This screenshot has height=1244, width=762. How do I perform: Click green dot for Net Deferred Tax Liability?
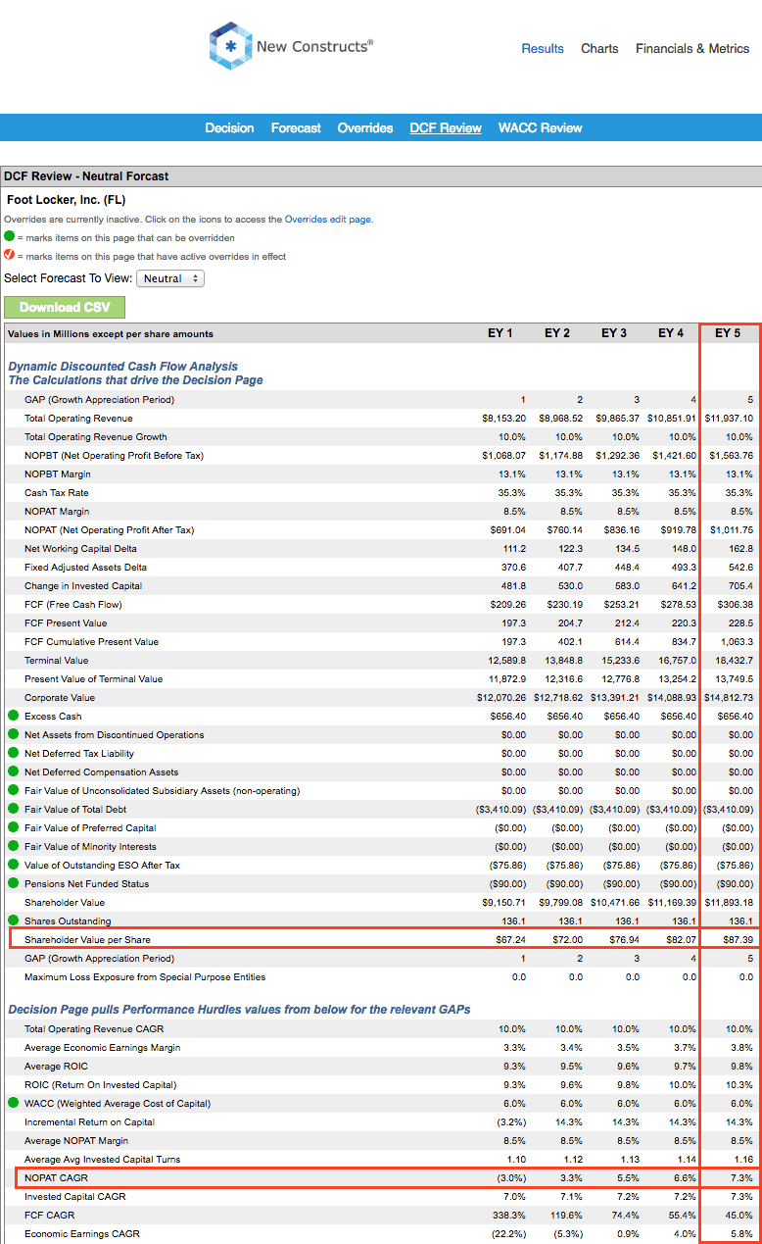(x=13, y=753)
